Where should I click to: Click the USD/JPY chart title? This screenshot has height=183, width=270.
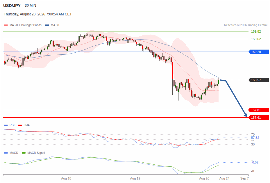point(12,6)
